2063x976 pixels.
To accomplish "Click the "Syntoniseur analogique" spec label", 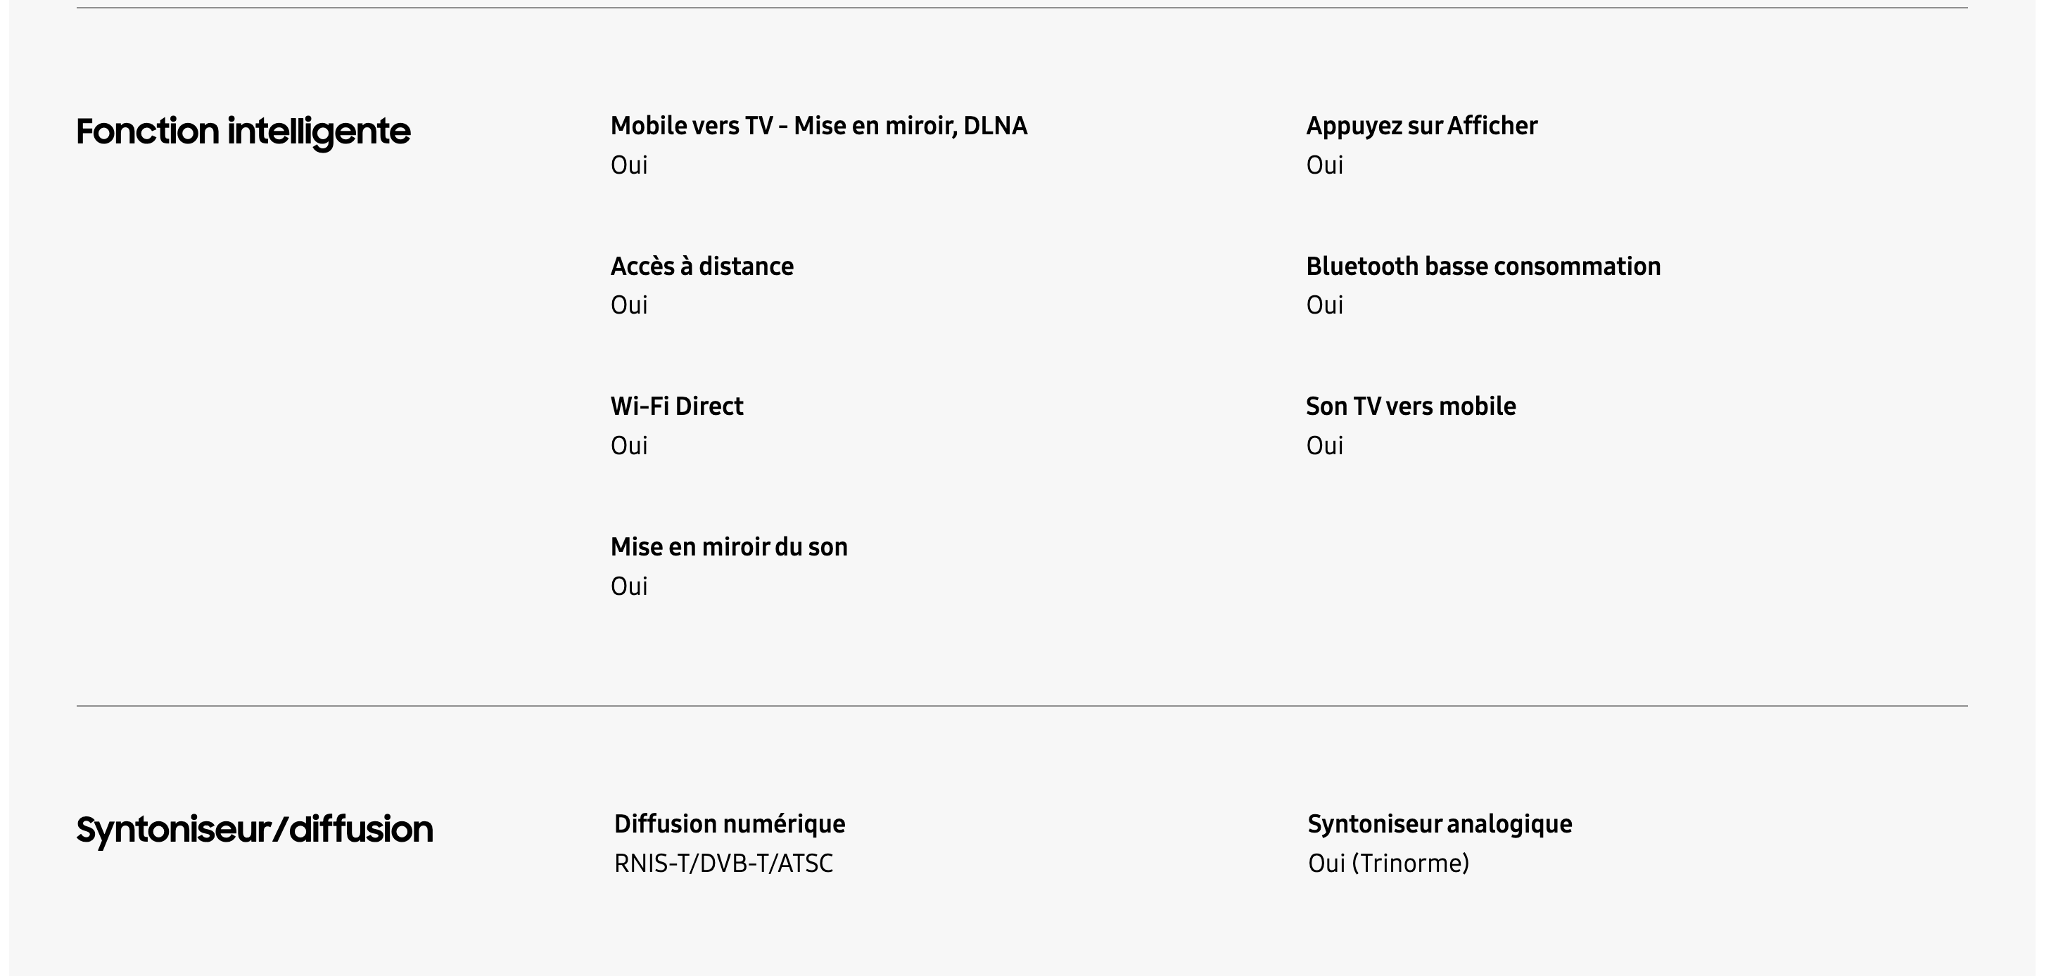I will pyautogui.click(x=1439, y=824).
